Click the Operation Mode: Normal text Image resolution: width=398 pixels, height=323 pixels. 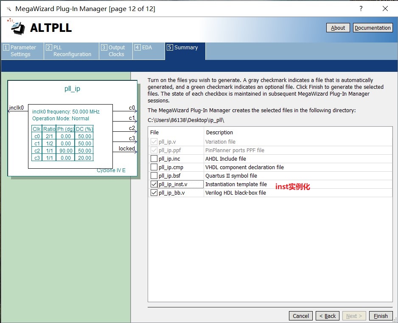60,119
